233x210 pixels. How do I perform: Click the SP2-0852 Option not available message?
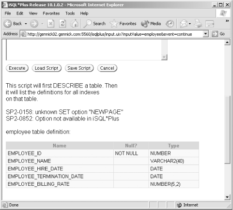62,119
